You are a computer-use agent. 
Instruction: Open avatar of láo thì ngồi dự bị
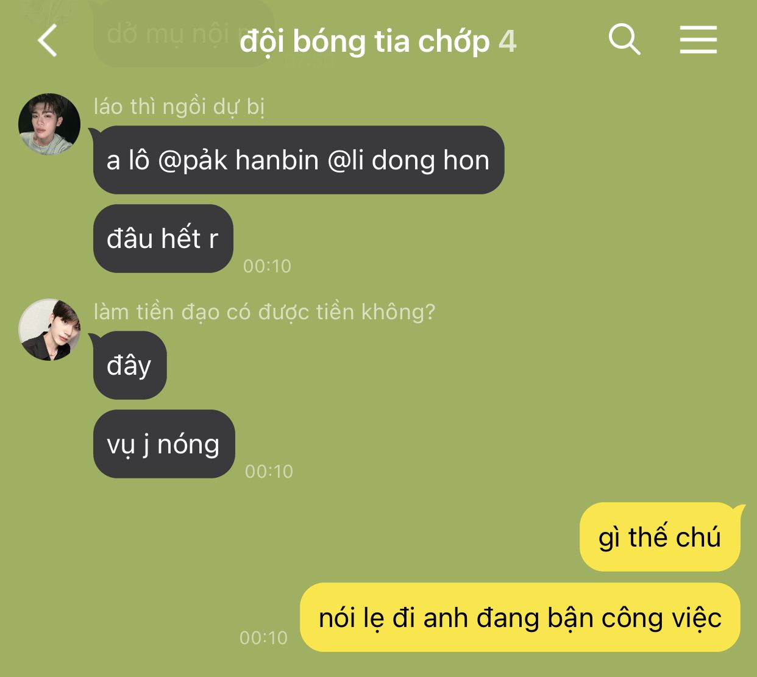click(x=49, y=124)
